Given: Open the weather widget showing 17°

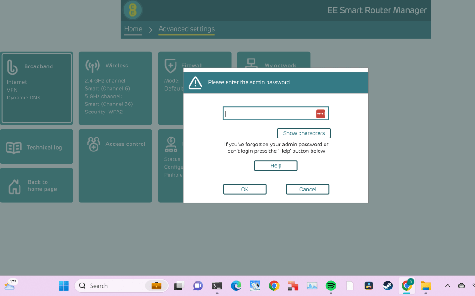Looking at the screenshot, I should pyautogui.click(x=10, y=285).
